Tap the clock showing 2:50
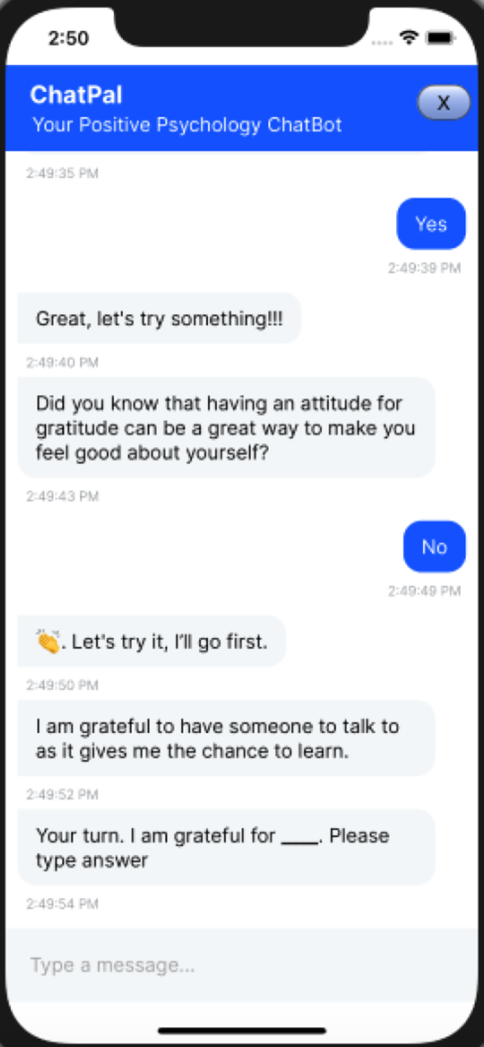 [67, 40]
